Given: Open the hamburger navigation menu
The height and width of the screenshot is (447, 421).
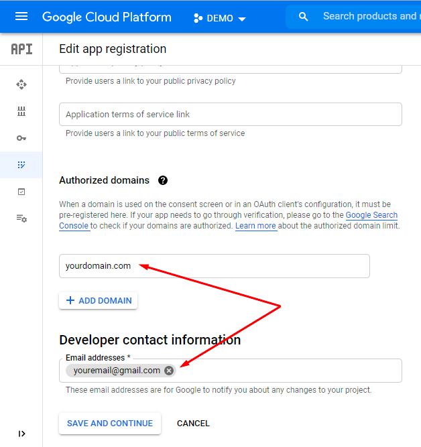Looking at the screenshot, I should pyautogui.click(x=21, y=17).
